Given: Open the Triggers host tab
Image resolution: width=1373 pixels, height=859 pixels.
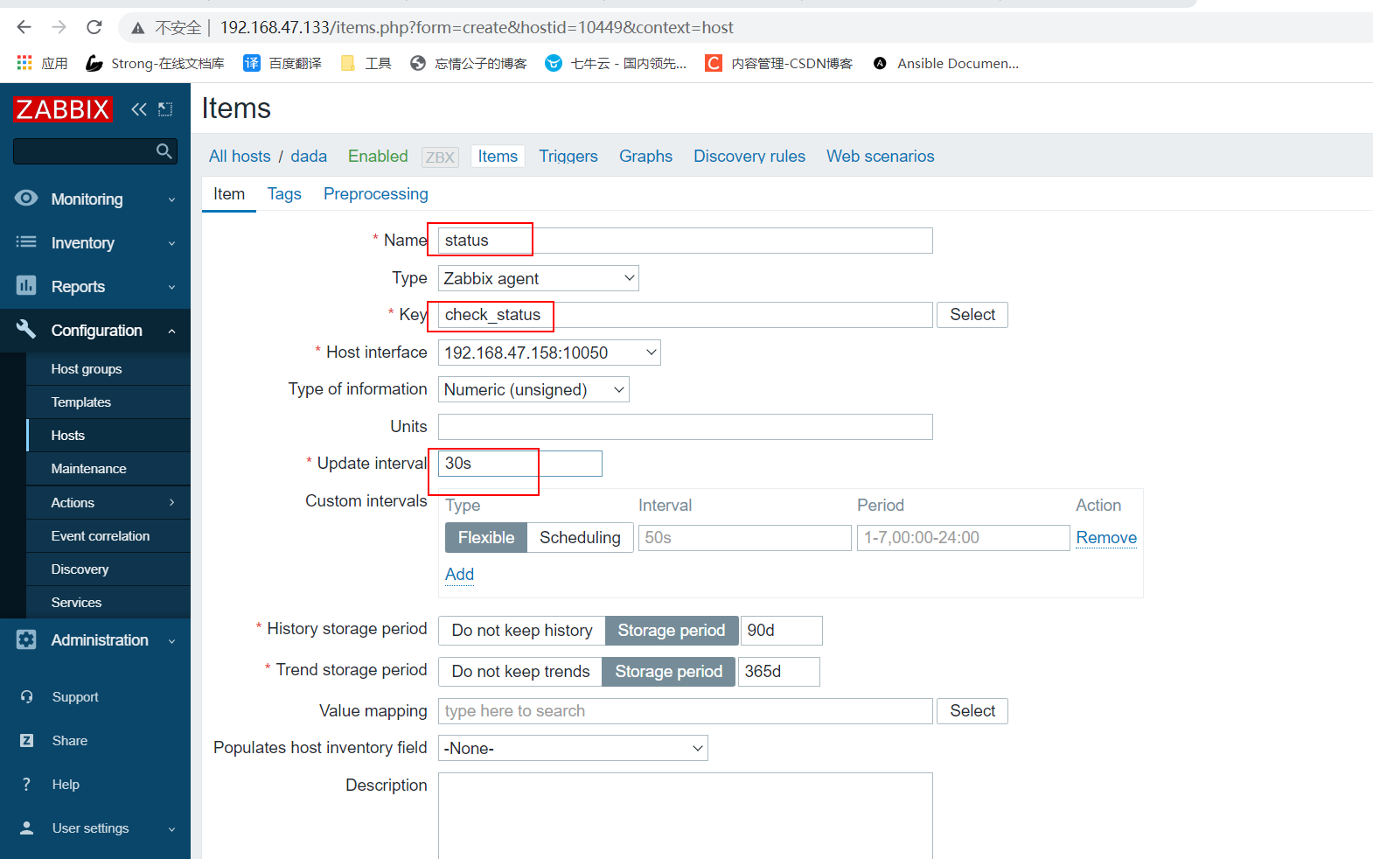Looking at the screenshot, I should point(568,156).
